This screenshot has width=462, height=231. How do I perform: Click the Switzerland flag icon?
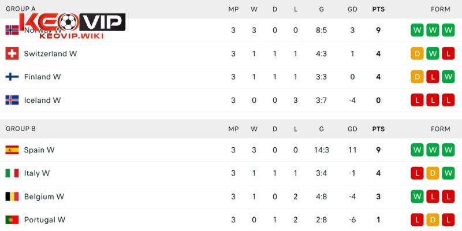pos(12,54)
